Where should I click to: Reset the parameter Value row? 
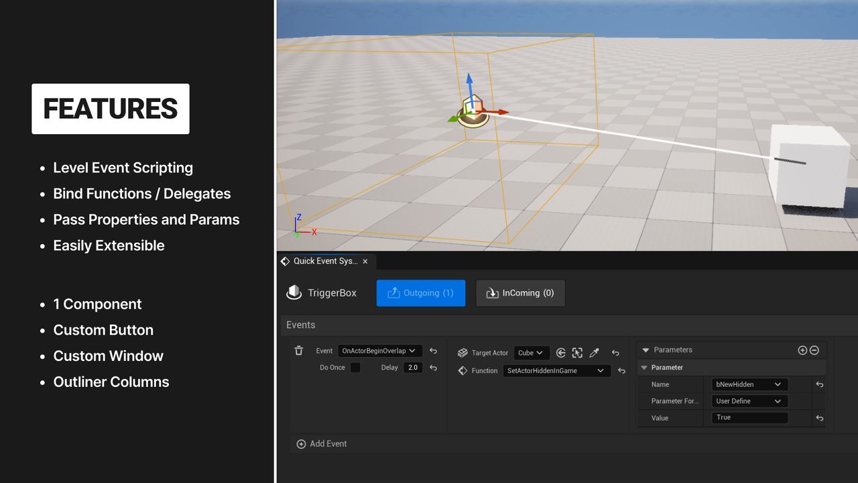819,418
